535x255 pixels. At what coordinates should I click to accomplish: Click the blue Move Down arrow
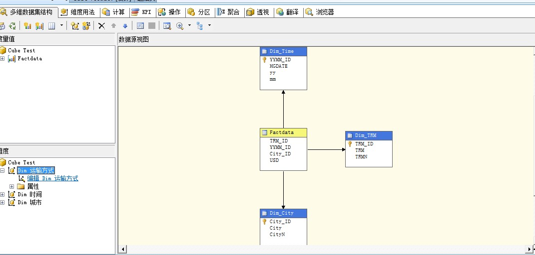[125, 26]
